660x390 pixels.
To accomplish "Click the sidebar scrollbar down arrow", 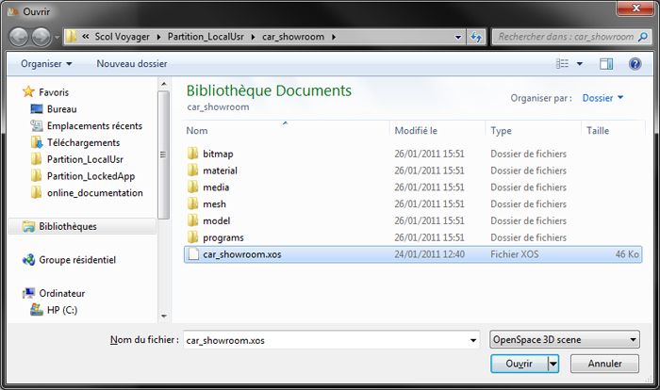I will tap(164, 317).
